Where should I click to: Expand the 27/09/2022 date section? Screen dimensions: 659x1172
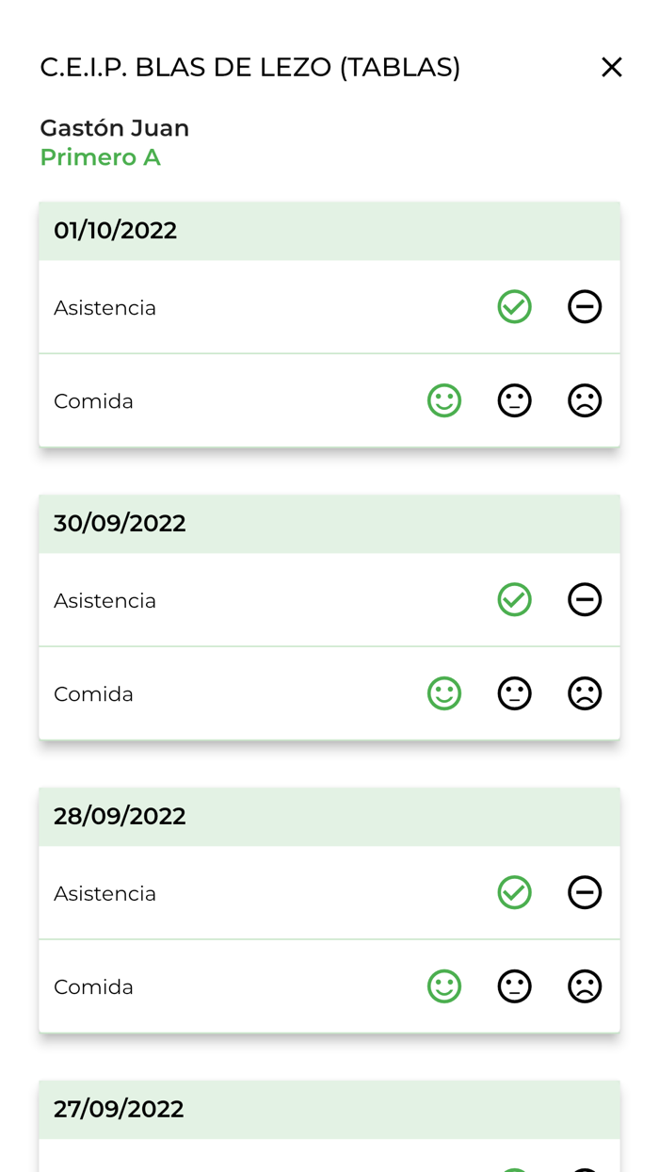click(x=329, y=1109)
